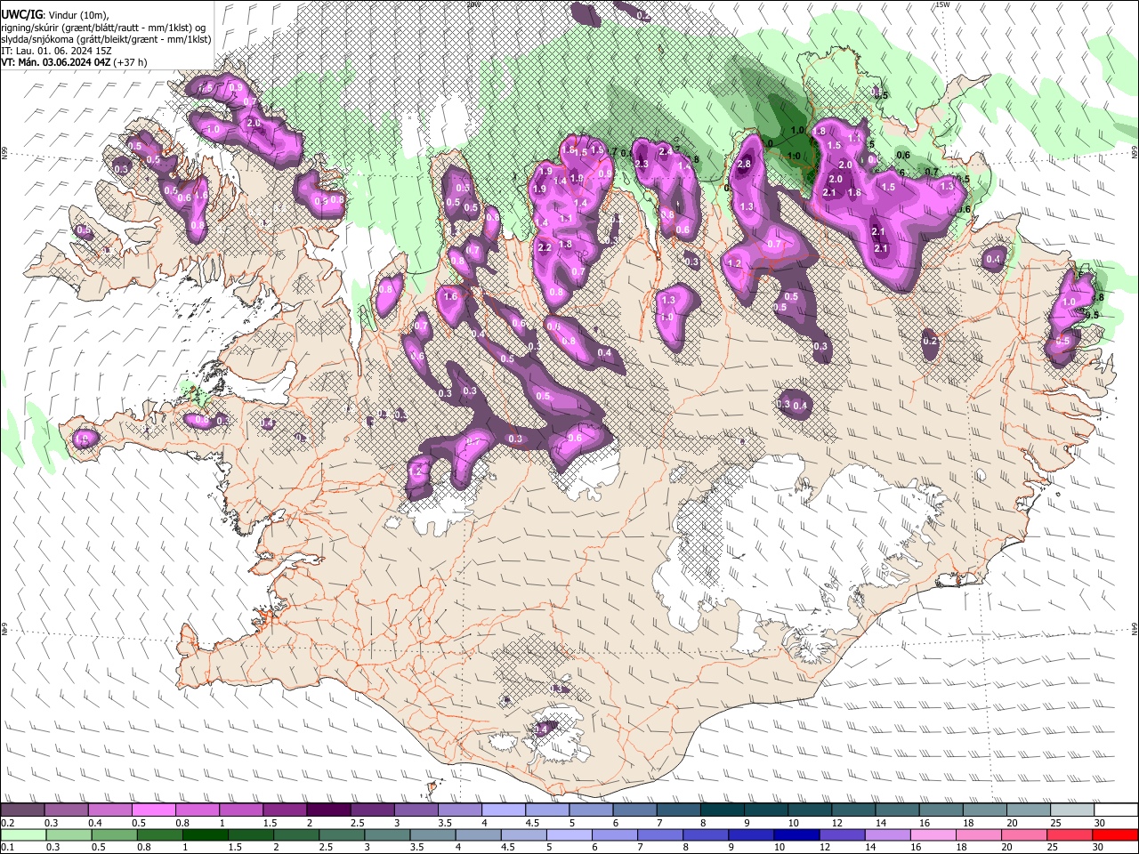Click the 0.1 label on the rain scale
Image resolution: width=1139 pixels, height=854 pixels.
coord(6,848)
